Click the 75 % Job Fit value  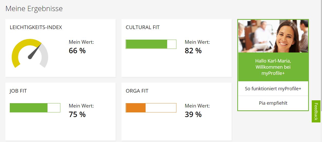pyautogui.click(x=77, y=114)
